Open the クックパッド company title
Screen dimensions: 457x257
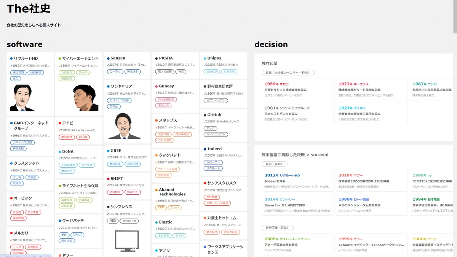pos(170,155)
